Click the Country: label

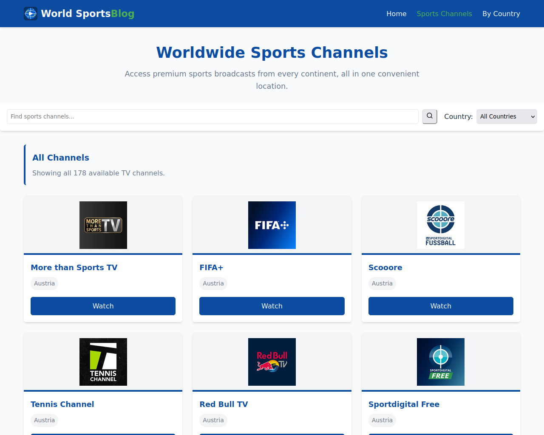point(458,116)
